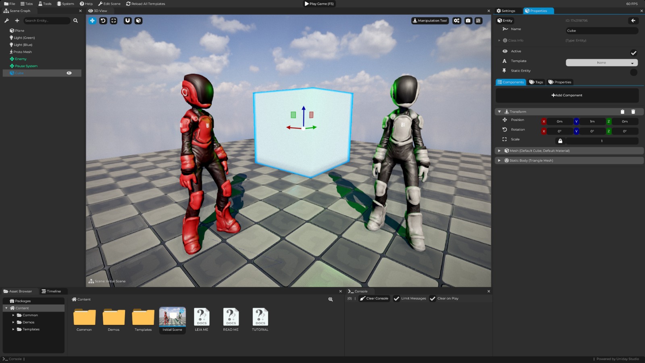
Task: Select Enemy in the Scene Graph
Action: [21, 59]
